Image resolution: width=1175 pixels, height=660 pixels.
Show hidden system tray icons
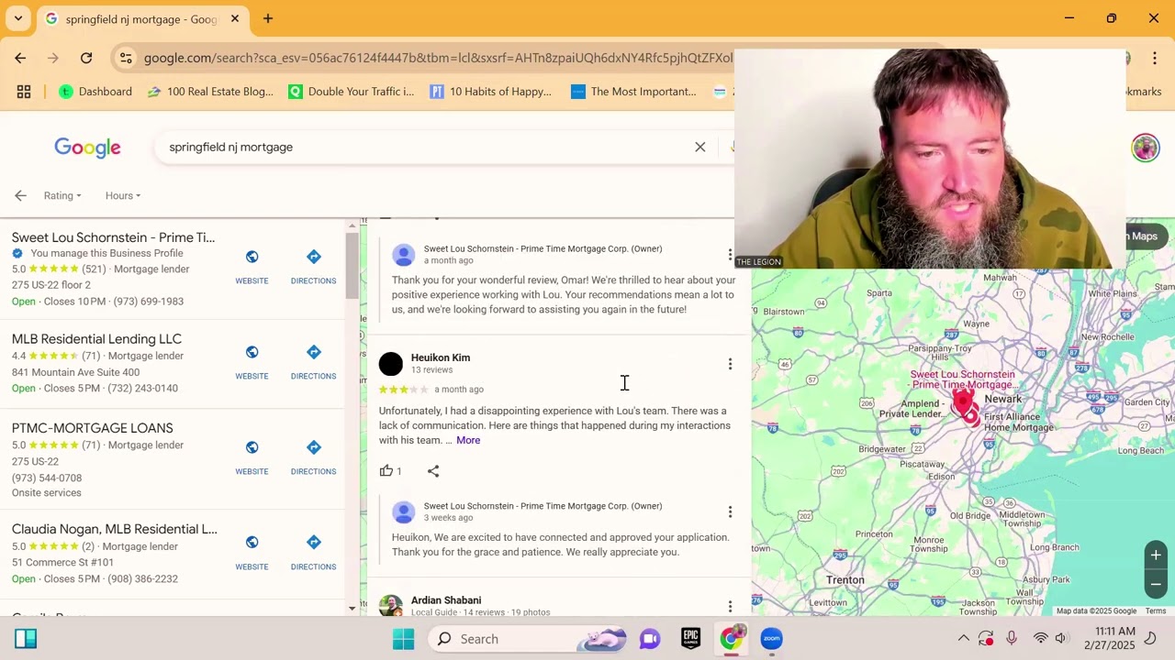(x=963, y=639)
